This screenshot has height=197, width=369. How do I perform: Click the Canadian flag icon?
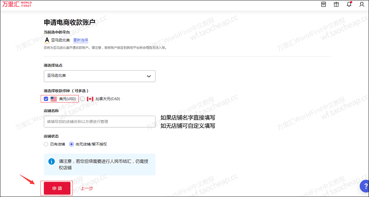90,99
